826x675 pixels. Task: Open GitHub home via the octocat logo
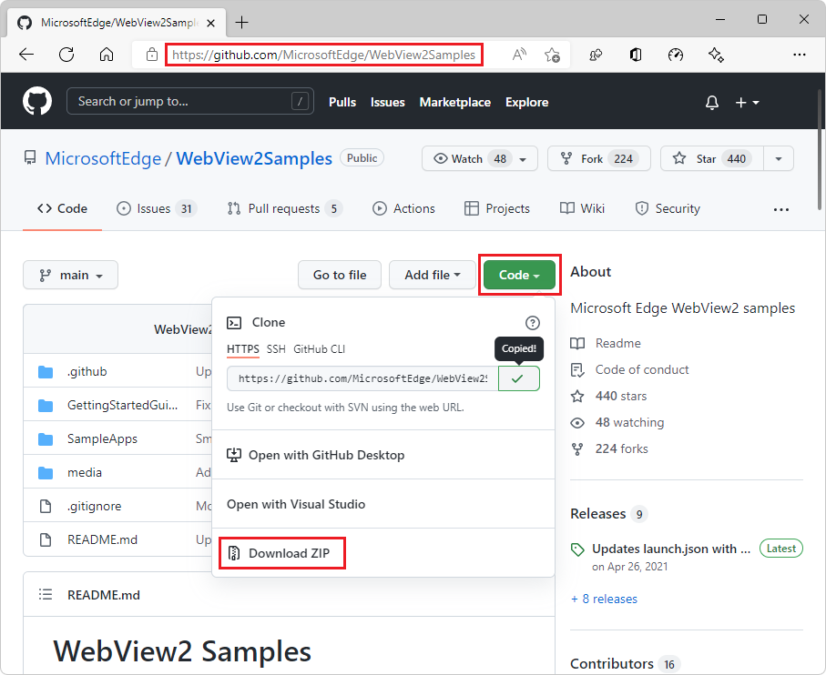36,101
